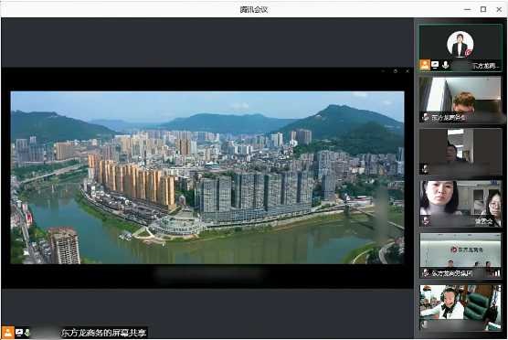The image size is (508, 340).
Task: Select the round avatar of the presenting woman
Action: pyautogui.click(x=460, y=44)
